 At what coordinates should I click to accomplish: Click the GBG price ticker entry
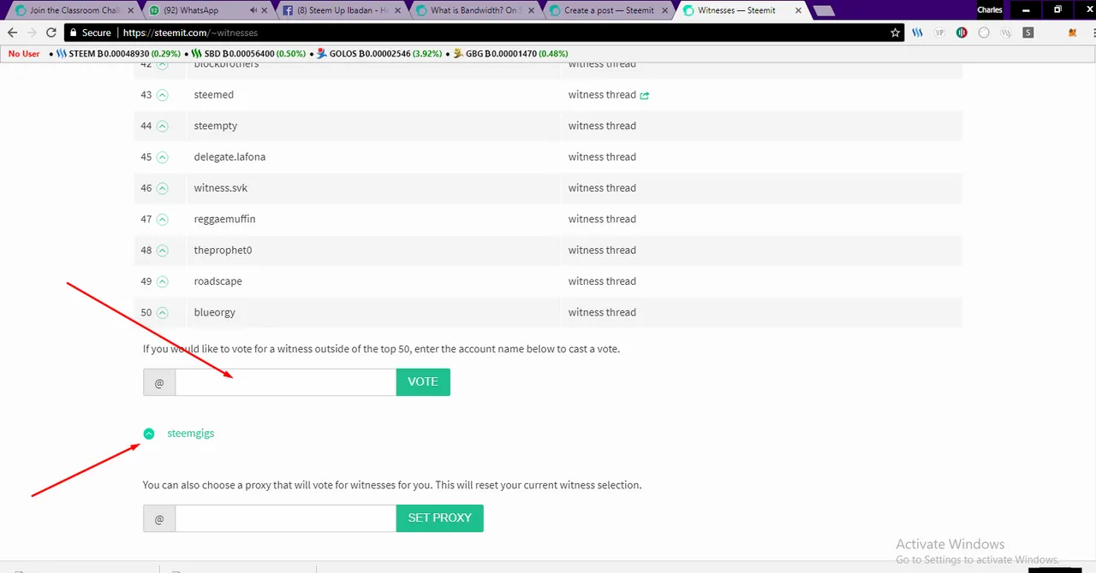(x=510, y=53)
